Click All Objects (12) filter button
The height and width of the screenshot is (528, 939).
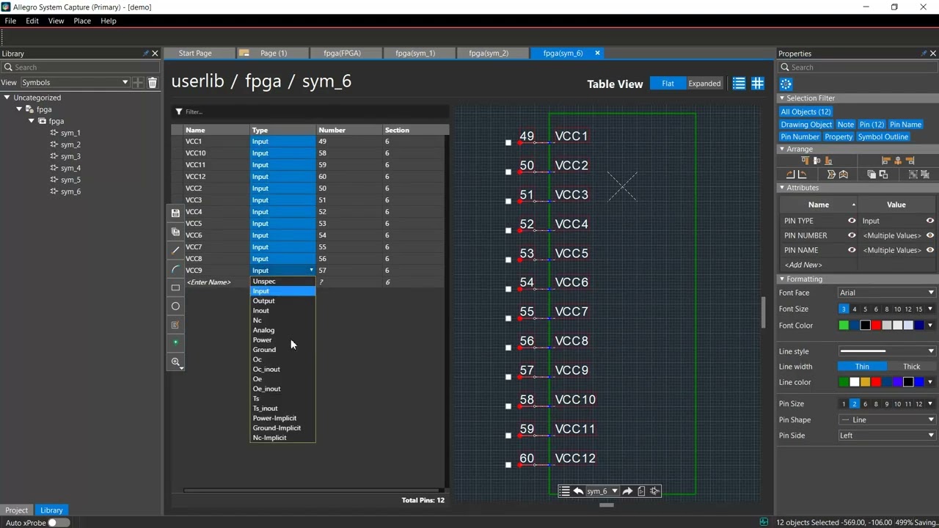point(805,112)
